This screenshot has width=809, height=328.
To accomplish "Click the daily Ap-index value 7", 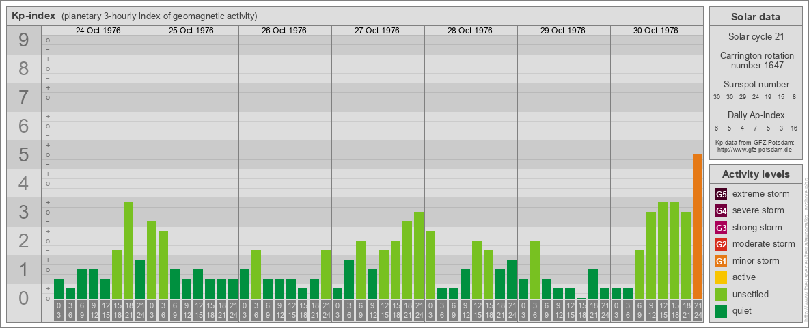I will tap(755, 128).
